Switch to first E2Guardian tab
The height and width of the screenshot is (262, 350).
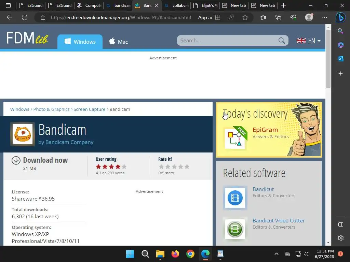click(x=31, y=5)
